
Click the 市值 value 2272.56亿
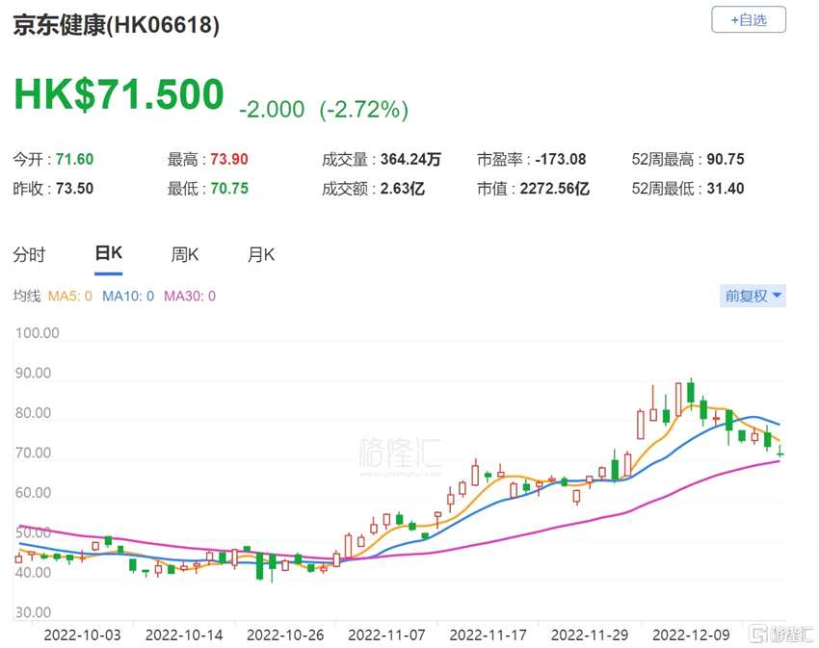pyautogui.click(x=555, y=189)
